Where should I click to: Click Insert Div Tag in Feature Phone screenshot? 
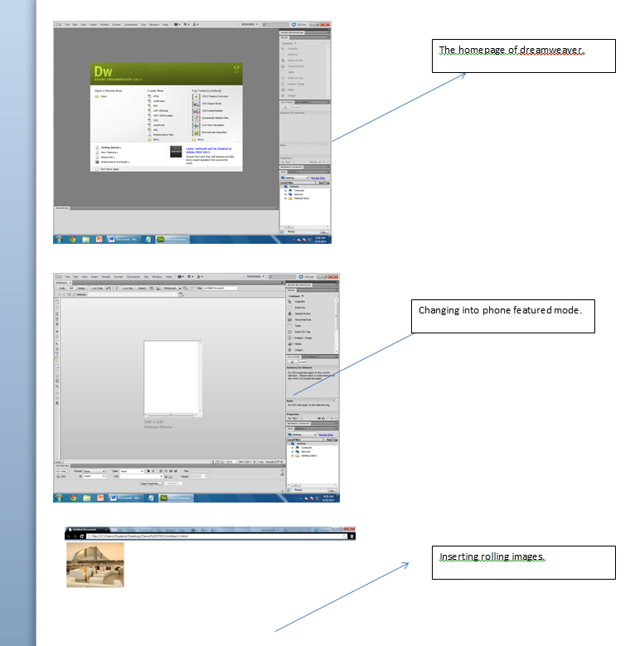(x=299, y=332)
